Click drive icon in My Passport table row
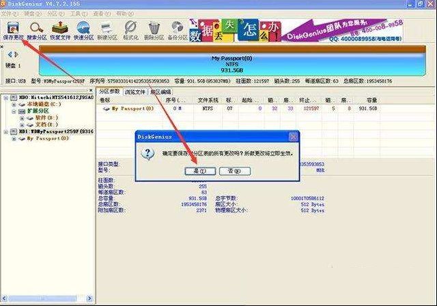 coord(107,109)
